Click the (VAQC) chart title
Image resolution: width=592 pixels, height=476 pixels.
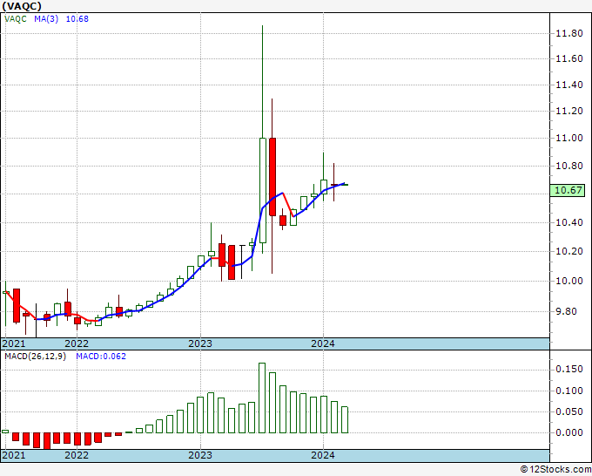pos(22,6)
